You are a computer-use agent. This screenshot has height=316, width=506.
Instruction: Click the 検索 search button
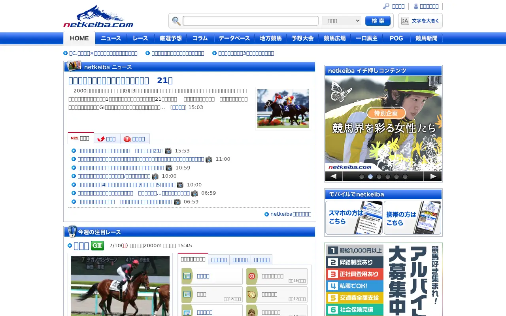(378, 21)
